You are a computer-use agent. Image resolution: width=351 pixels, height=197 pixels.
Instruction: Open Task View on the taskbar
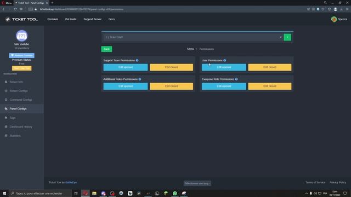tap(76, 193)
